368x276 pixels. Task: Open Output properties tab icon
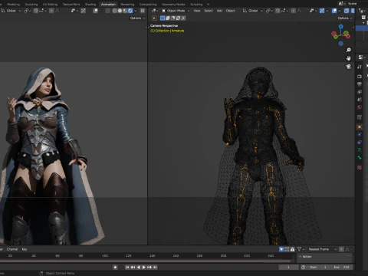360,84
